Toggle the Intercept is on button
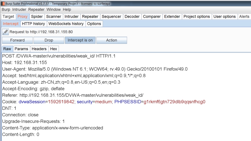This screenshot has height=141, width=251. click(80, 40)
